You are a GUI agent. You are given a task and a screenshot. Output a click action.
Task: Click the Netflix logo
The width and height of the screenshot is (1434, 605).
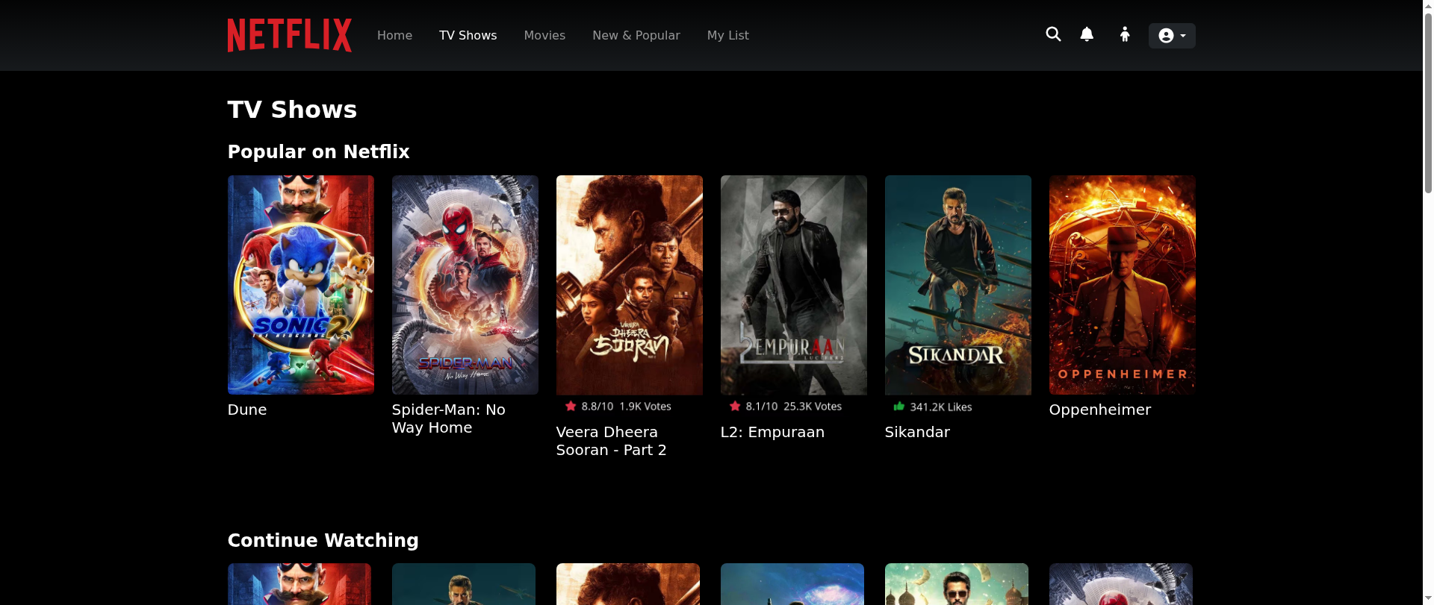tap(289, 35)
